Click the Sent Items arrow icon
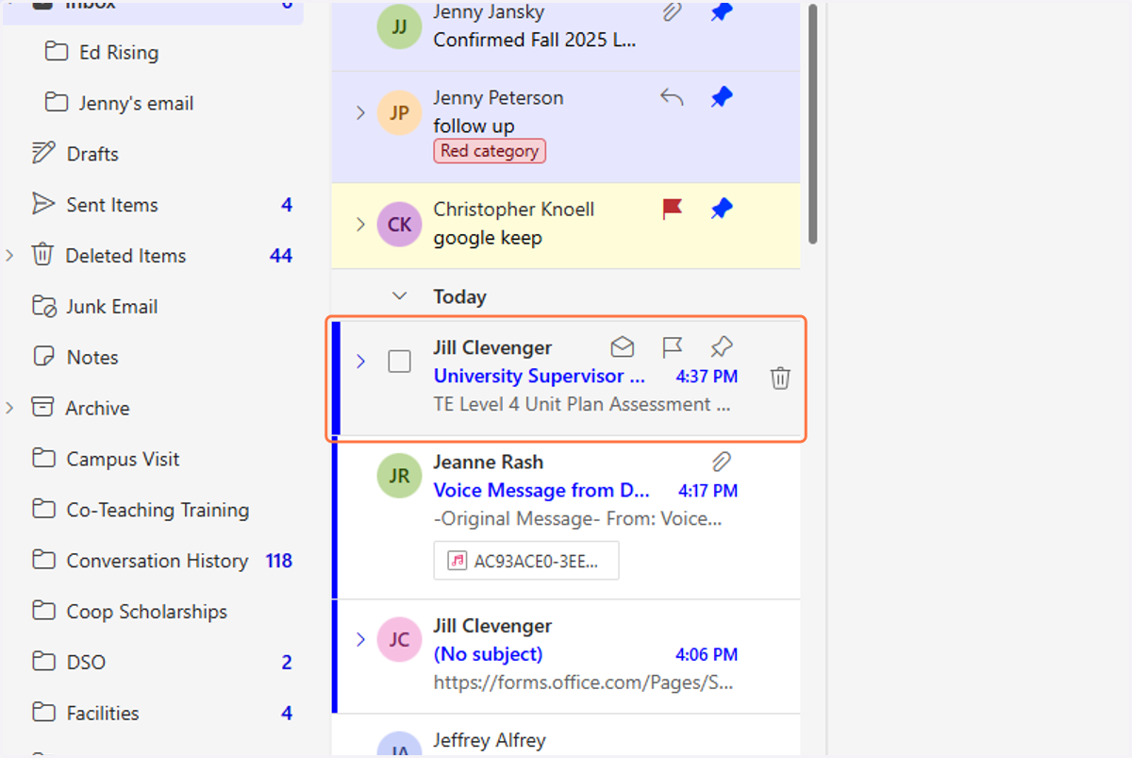 (43, 204)
